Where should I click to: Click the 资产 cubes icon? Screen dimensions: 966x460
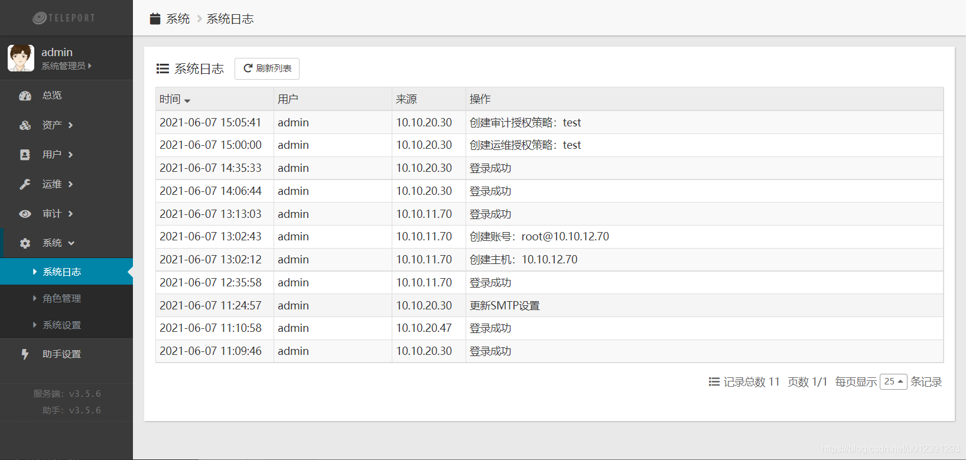pyautogui.click(x=25, y=125)
